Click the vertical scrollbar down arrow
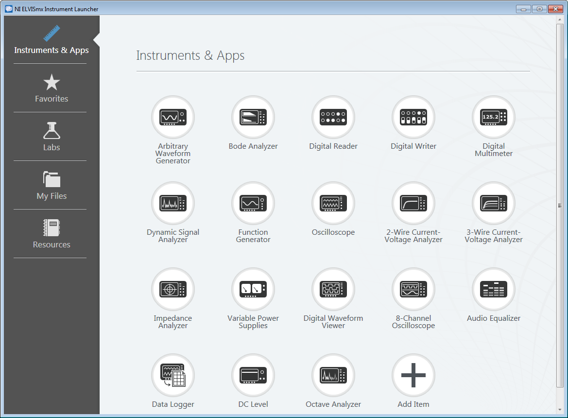568x418 pixels. click(560, 410)
